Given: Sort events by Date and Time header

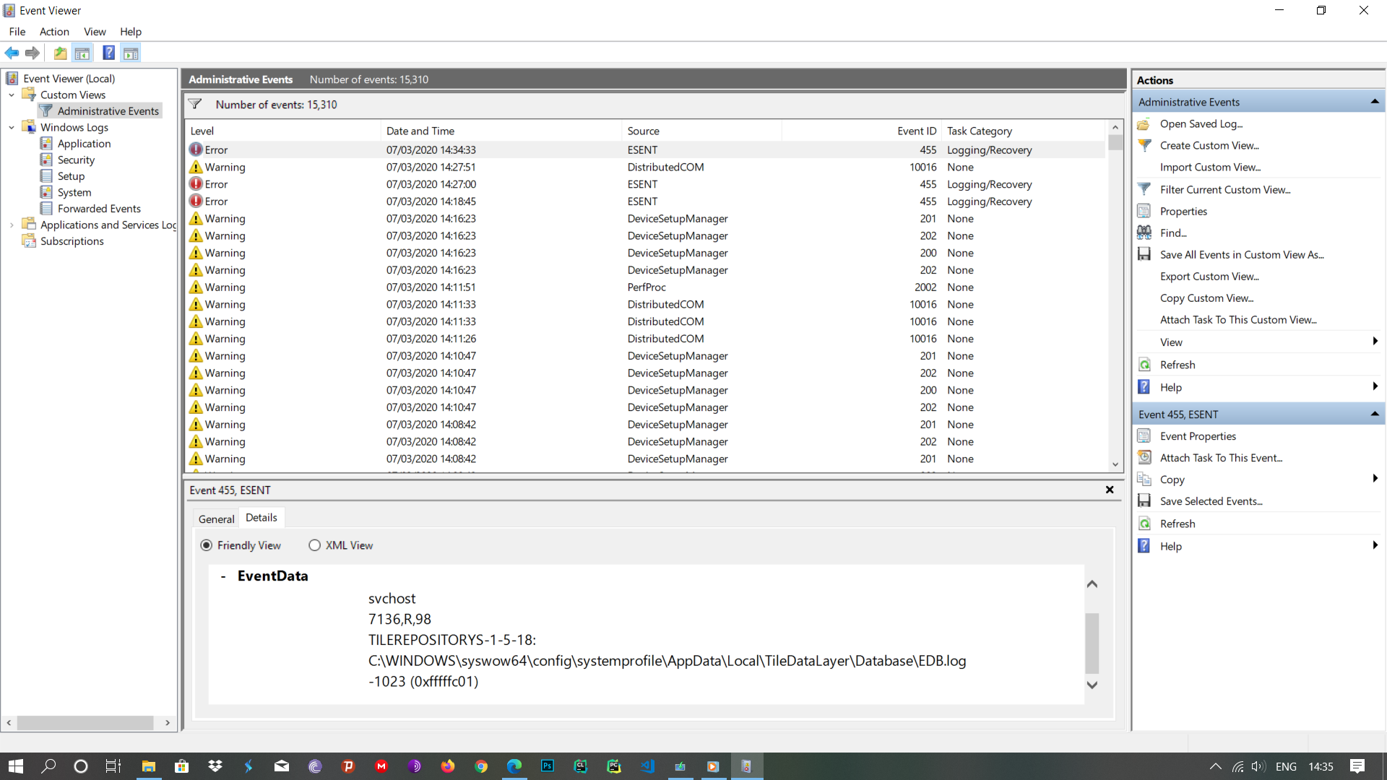Looking at the screenshot, I should 501,131.
